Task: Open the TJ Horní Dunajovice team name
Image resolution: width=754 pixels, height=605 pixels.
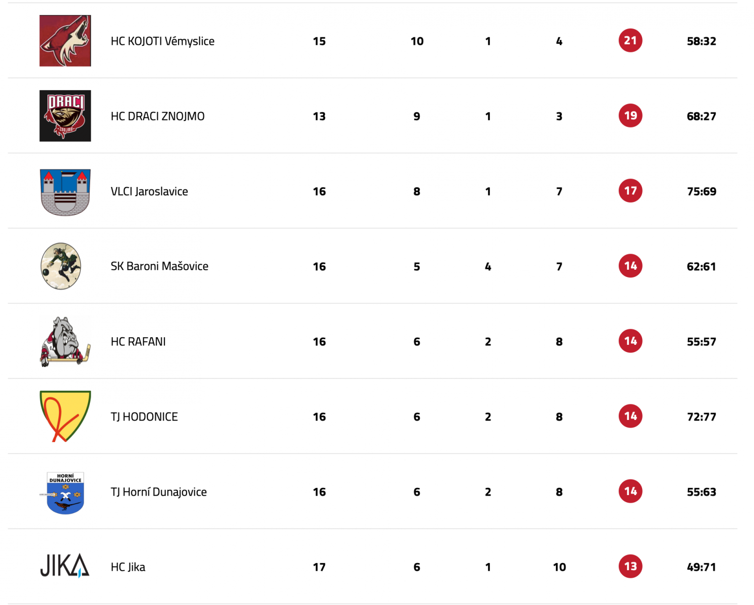Action: coord(158,492)
